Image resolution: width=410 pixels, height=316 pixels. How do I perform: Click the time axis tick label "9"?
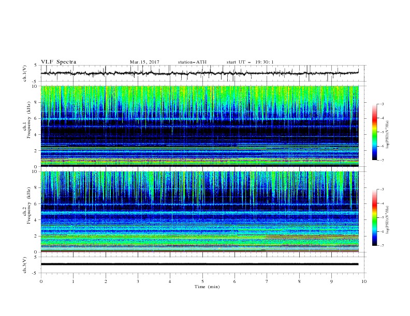(331, 281)
